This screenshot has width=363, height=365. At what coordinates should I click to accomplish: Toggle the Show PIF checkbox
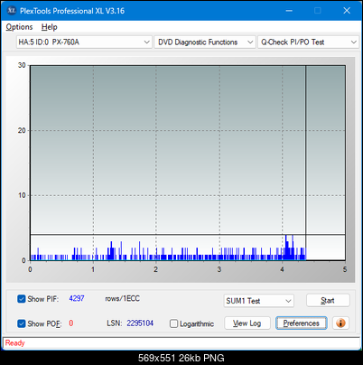click(22, 299)
